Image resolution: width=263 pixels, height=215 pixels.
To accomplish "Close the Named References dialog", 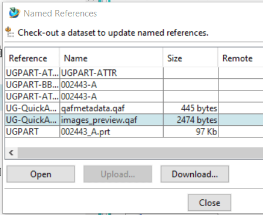I will (x=210, y=203).
